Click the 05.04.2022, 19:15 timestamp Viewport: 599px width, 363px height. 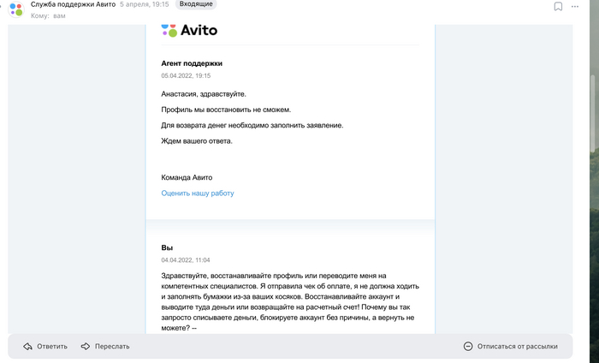[186, 75]
